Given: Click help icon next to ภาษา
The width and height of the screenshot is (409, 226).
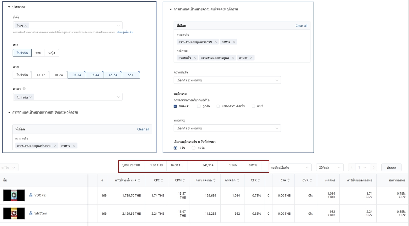Looking at the screenshot, I should (x=24, y=89).
